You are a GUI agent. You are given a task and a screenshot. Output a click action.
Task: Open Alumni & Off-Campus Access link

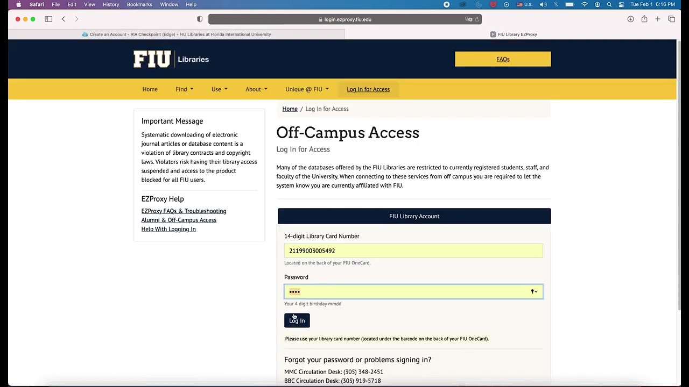coord(179,220)
